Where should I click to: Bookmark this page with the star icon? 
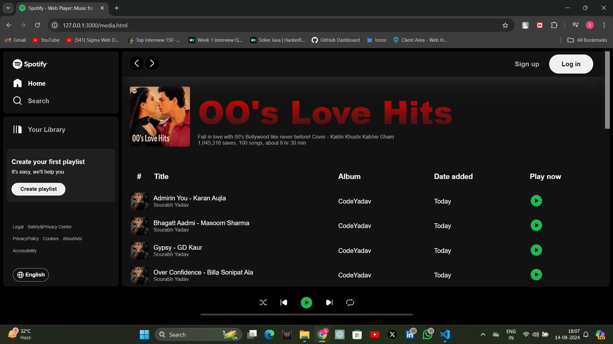(x=505, y=25)
